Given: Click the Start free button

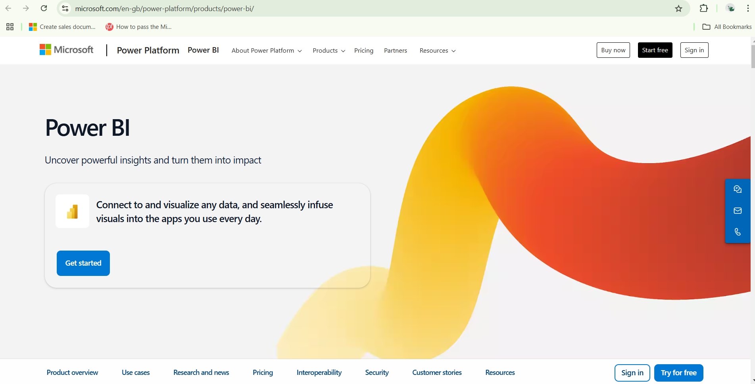Looking at the screenshot, I should click(655, 50).
